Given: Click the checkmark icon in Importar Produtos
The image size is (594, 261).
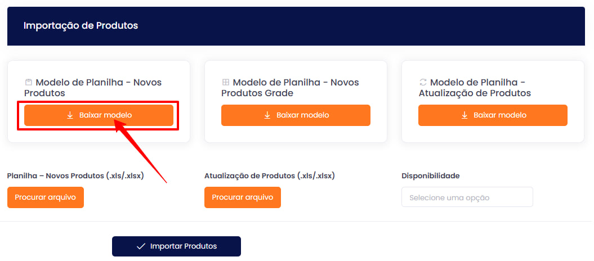Looking at the screenshot, I should 141,246.
